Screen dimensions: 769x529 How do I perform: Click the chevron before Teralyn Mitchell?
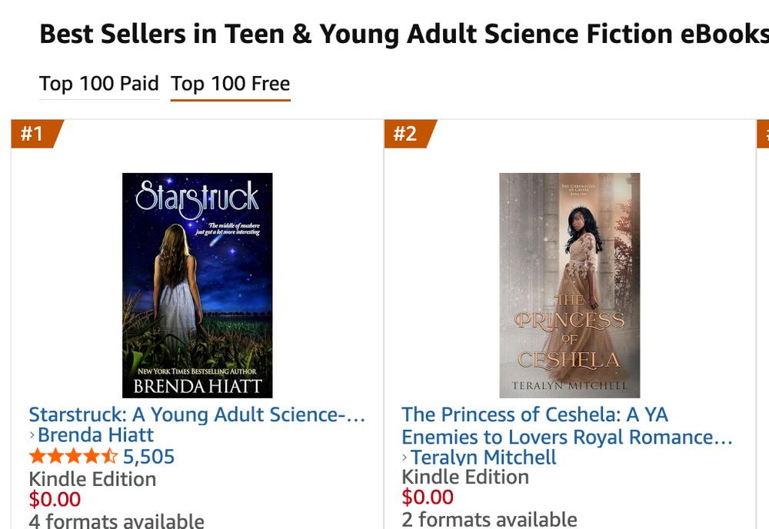pos(405,458)
